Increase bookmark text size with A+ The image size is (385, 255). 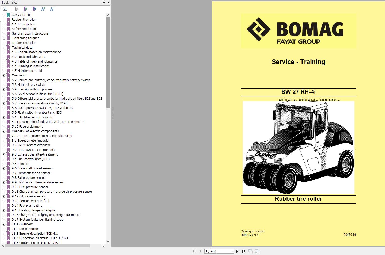(x=43, y=9)
